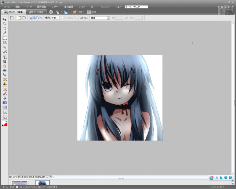Set Intersect with Selection mode
The height and width of the screenshot is (189, 236).
click(41, 18)
